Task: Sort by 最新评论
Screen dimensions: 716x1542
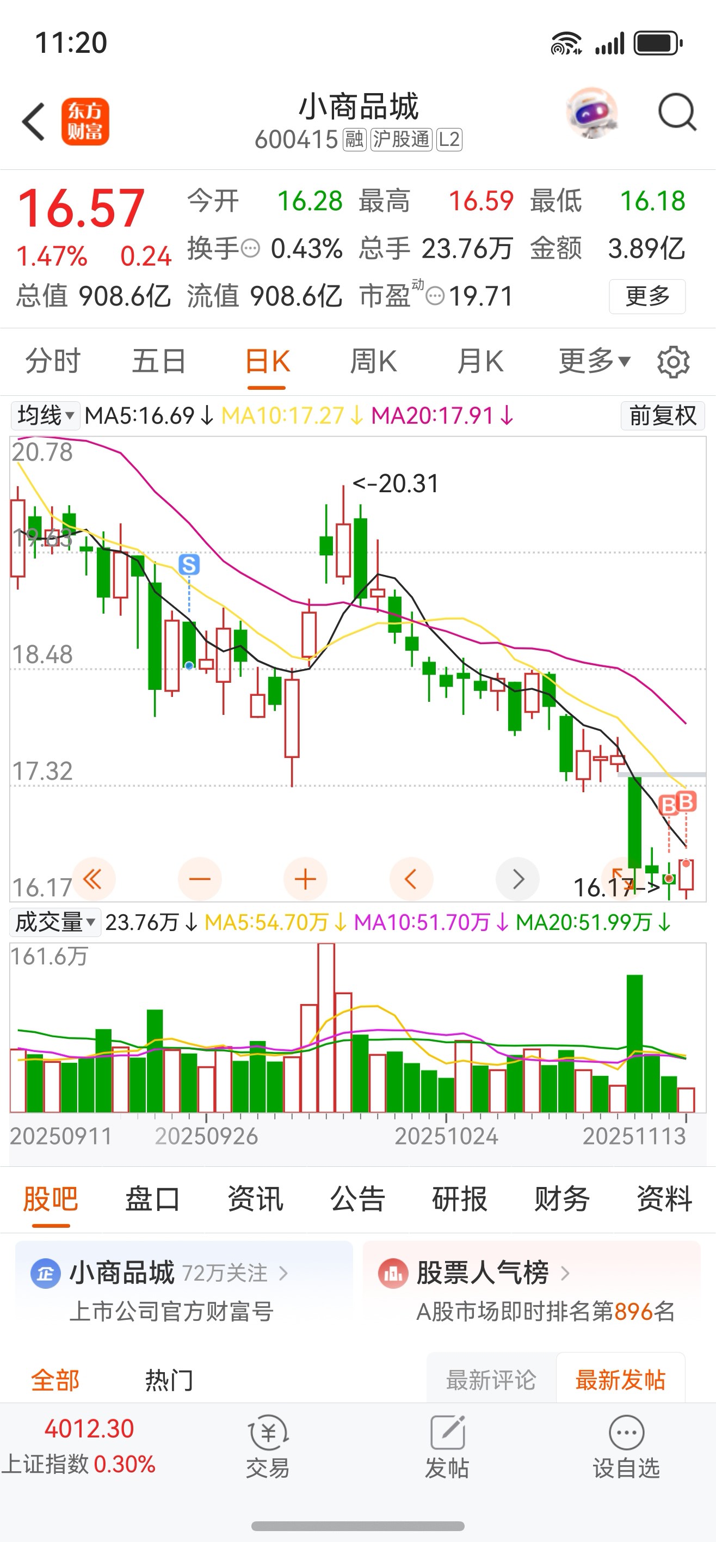Action: (491, 1380)
